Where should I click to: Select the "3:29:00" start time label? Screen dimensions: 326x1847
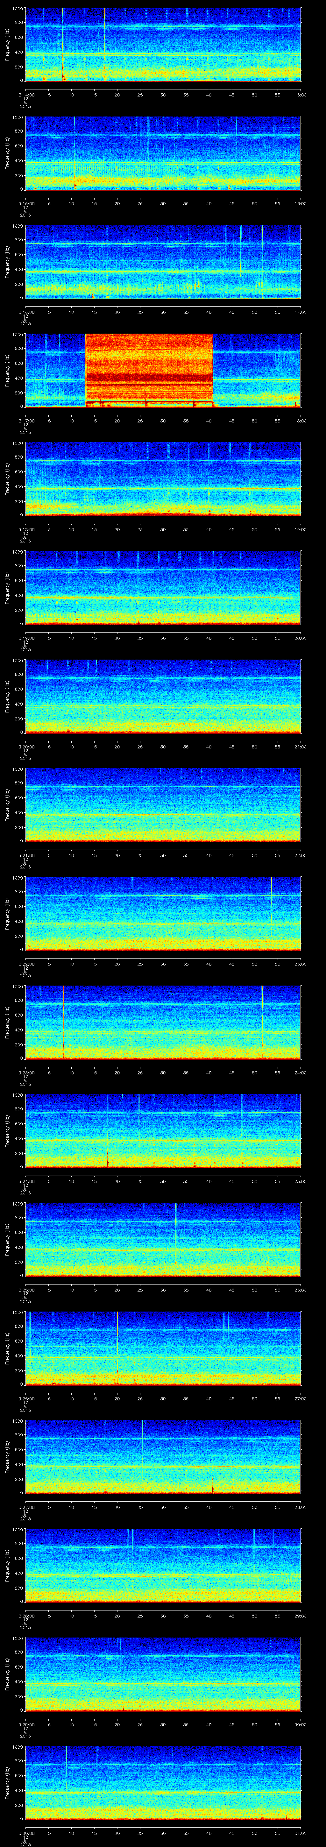coord(26,1724)
